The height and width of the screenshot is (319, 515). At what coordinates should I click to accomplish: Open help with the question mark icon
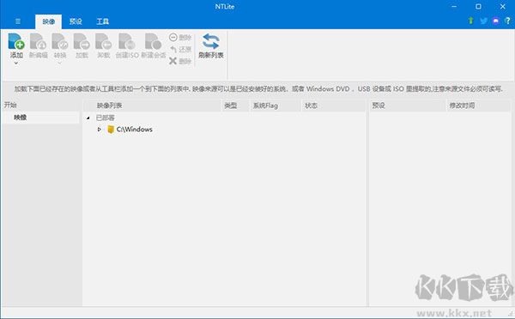[x=507, y=21]
